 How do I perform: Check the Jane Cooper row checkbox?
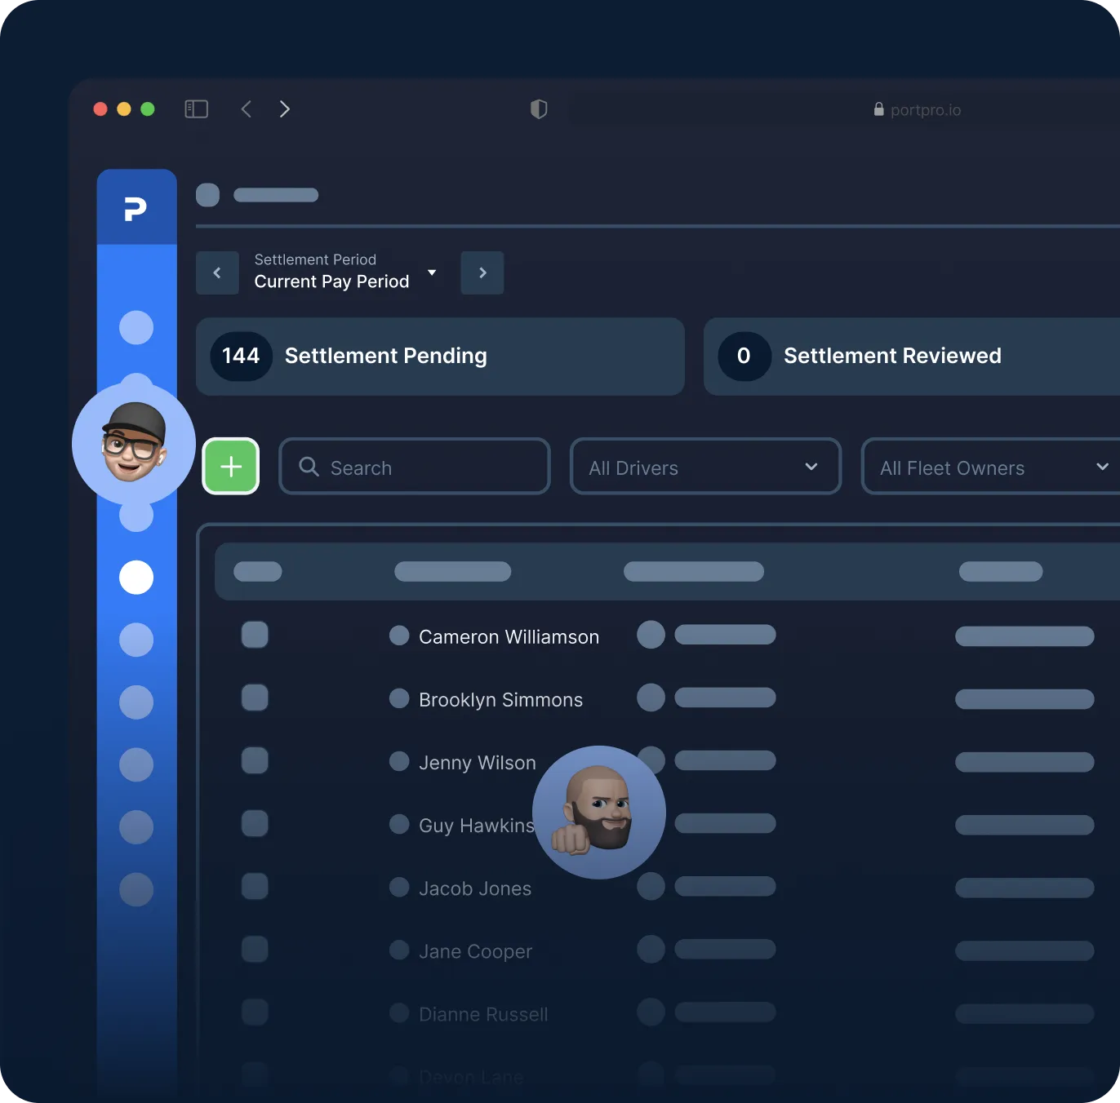click(255, 949)
